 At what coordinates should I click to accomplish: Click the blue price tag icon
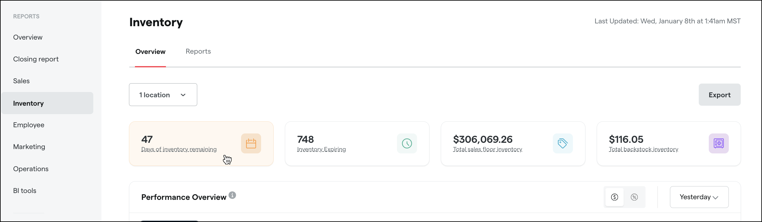(563, 143)
